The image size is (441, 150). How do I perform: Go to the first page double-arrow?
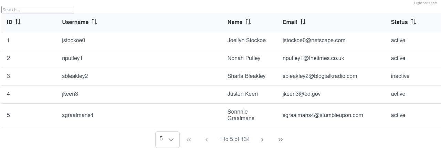click(189, 140)
